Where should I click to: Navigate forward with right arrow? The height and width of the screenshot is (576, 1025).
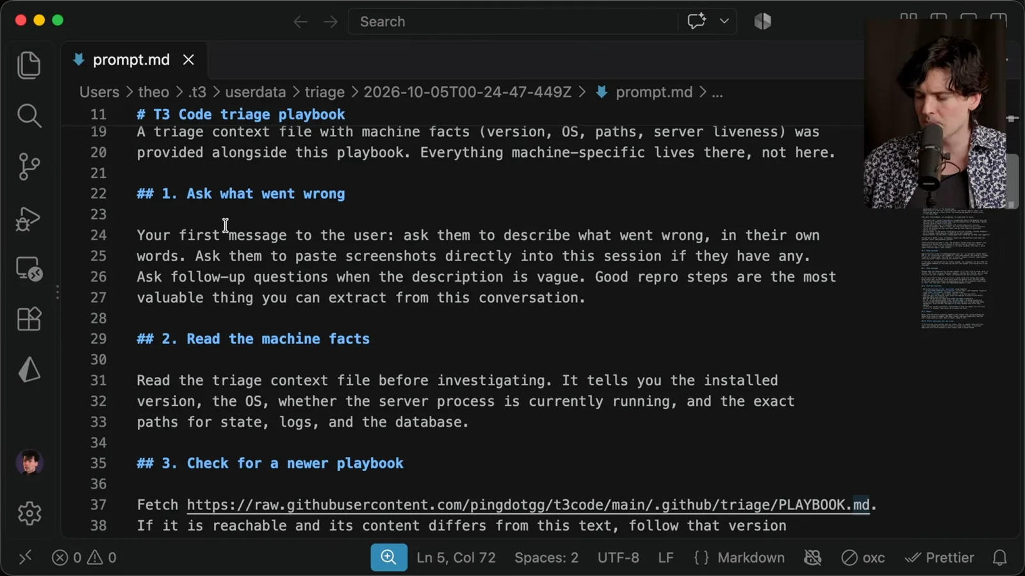331,22
